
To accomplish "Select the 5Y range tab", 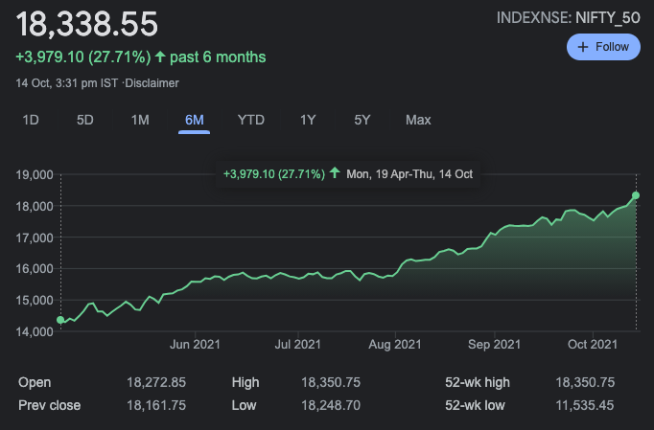I will pyautogui.click(x=362, y=120).
